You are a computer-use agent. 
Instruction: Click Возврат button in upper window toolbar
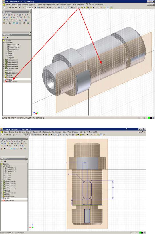41,7
